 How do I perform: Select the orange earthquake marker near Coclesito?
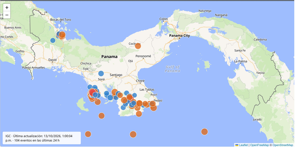coord(138,46)
